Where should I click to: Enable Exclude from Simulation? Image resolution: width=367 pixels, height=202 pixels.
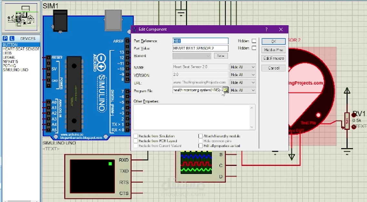136,136
